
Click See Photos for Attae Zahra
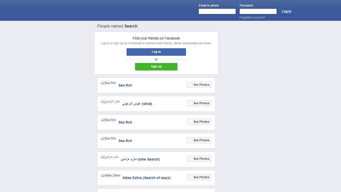(x=199, y=177)
